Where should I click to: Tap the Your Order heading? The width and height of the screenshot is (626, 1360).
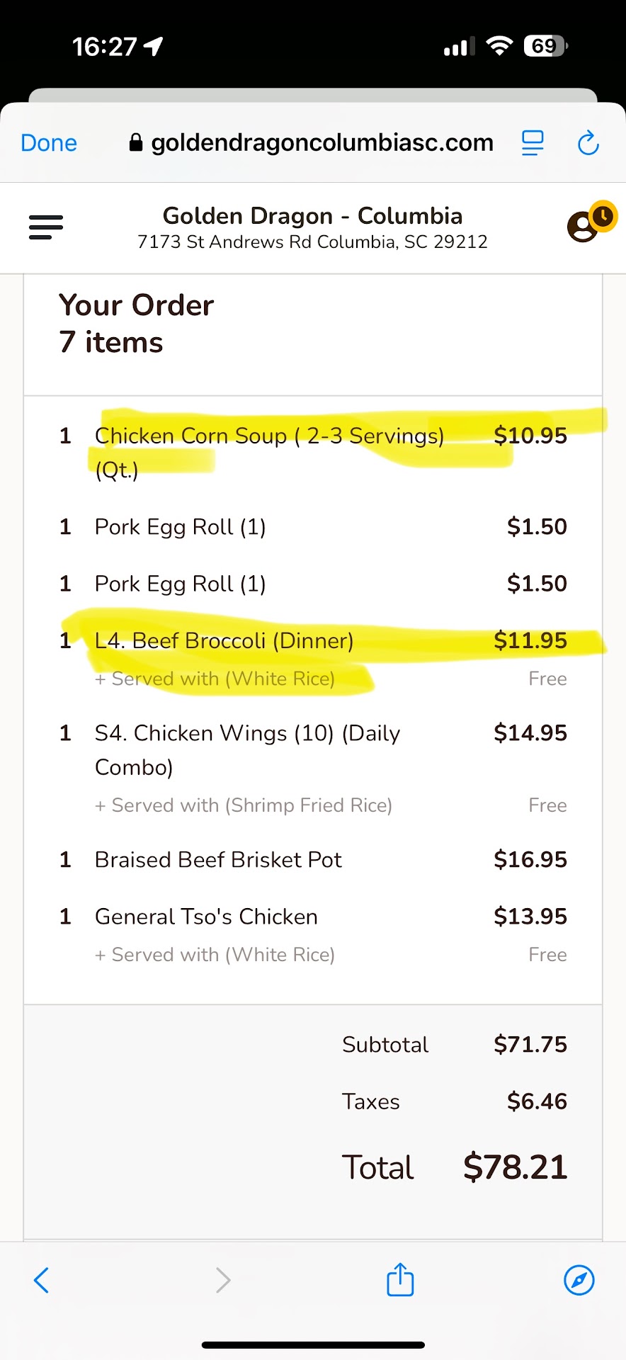point(136,306)
